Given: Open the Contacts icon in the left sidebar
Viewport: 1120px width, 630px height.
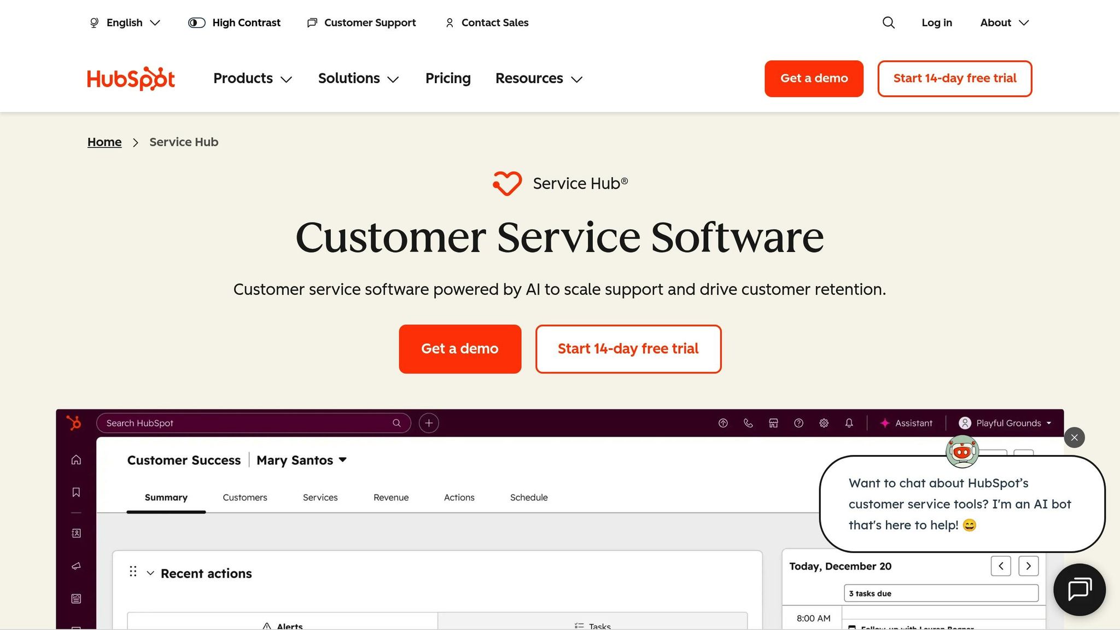Looking at the screenshot, I should (x=76, y=533).
